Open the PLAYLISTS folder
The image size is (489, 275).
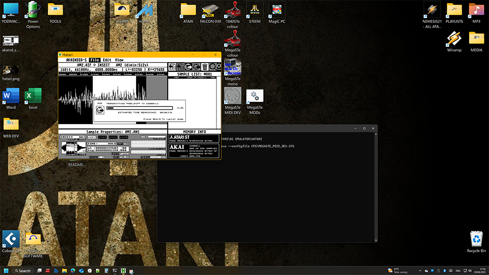[454, 13]
